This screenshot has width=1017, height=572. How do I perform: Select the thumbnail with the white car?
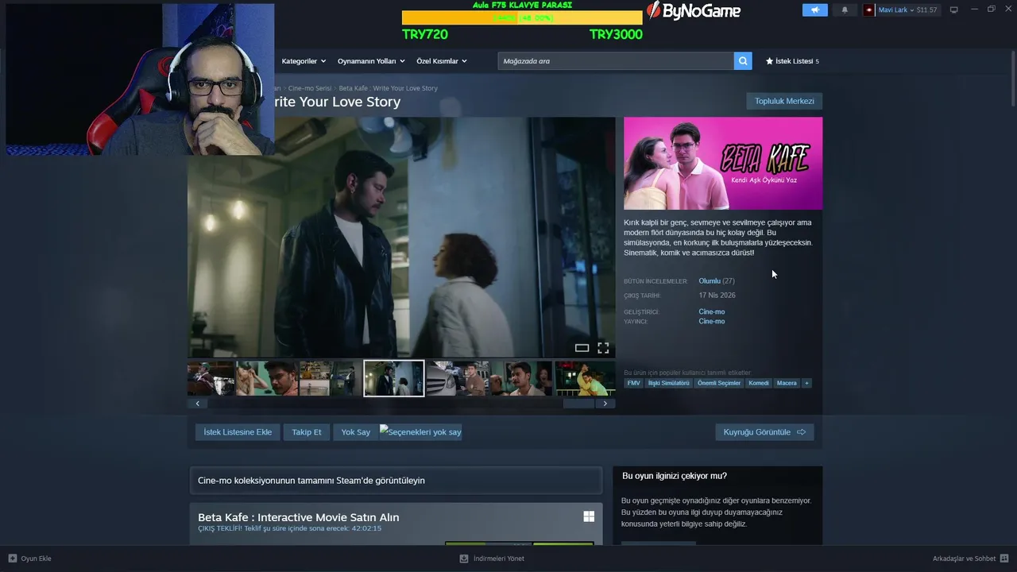coord(457,378)
